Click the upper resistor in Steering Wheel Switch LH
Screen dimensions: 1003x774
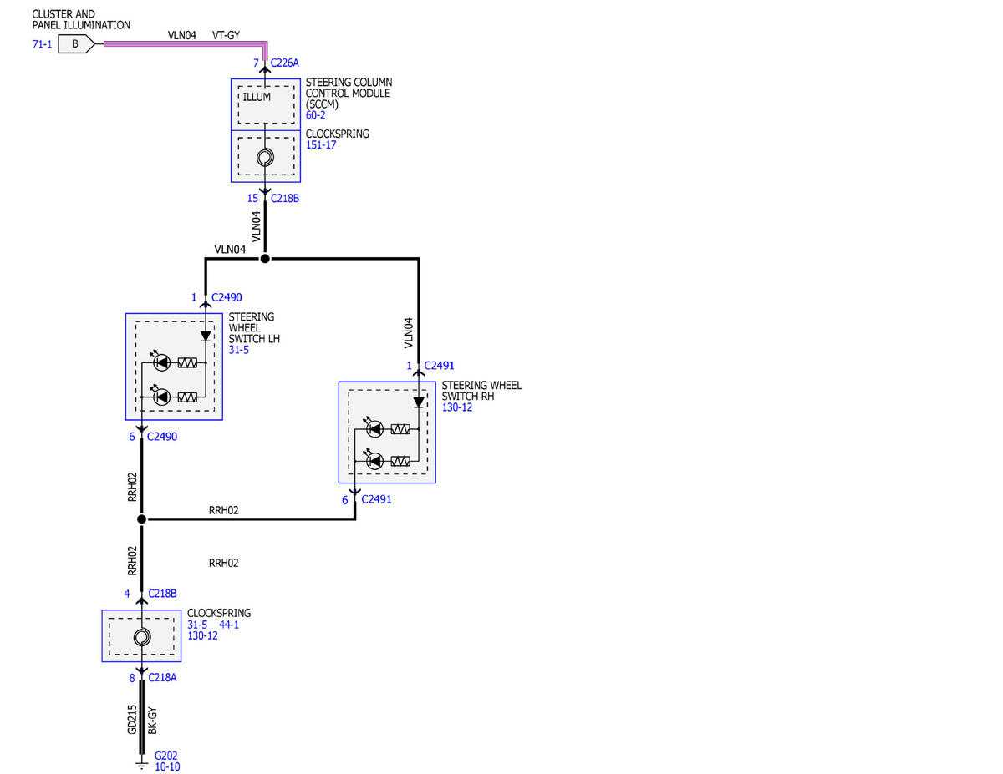(187, 362)
